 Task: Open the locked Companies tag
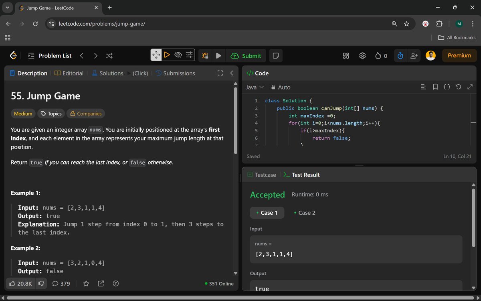click(86, 114)
